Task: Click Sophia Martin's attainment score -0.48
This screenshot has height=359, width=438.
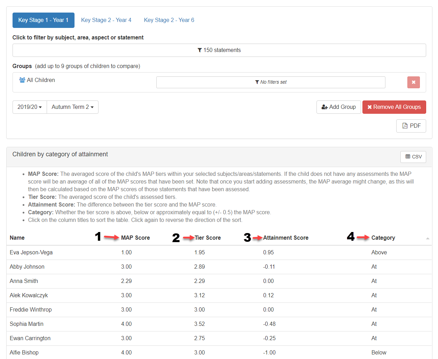Action: point(269,324)
